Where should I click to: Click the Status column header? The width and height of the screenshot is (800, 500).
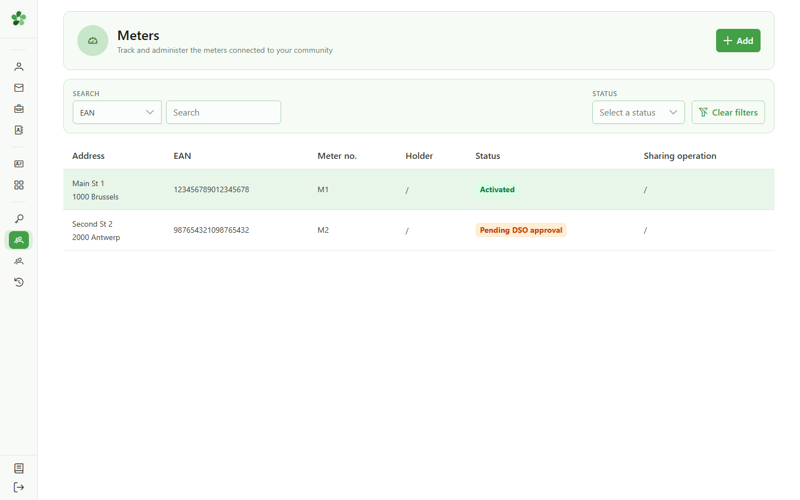click(x=488, y=156)
